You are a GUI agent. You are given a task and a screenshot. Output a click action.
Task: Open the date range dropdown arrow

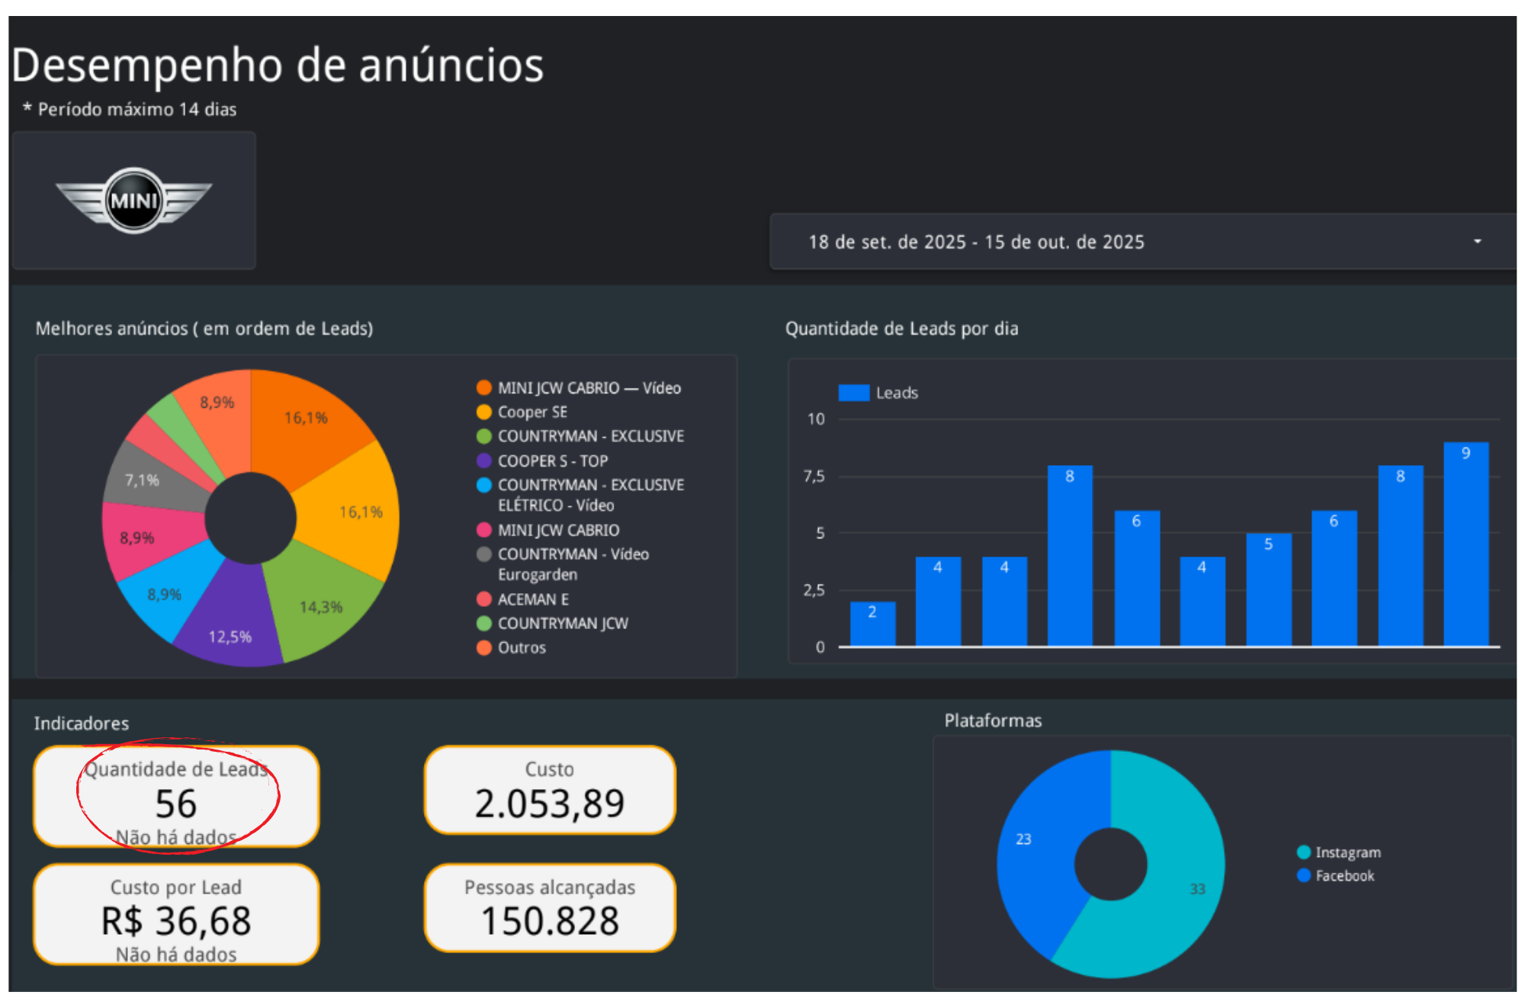[x=1477, y=242]
